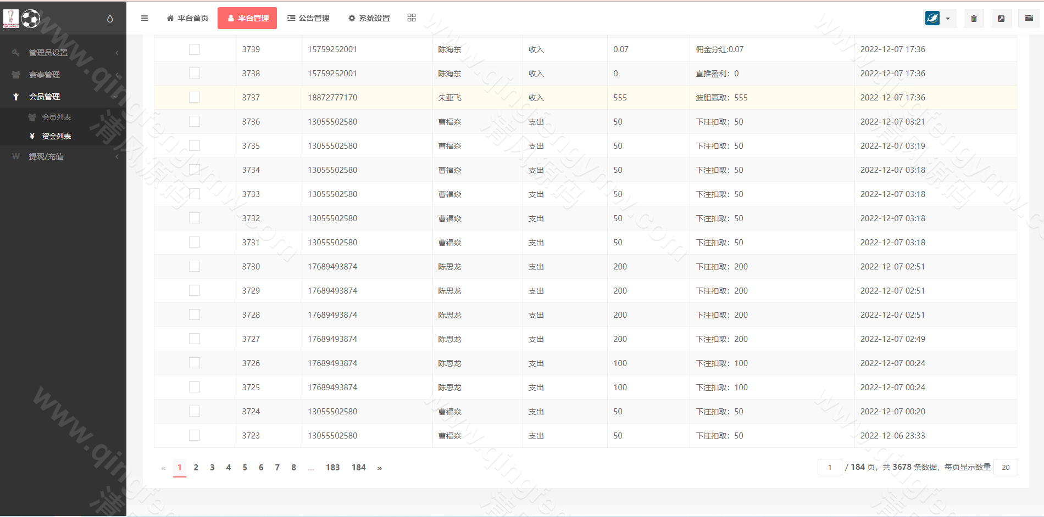
Task: Click the hamburger menu icon to collapse sidebar
Action: (x=145, y=18)
